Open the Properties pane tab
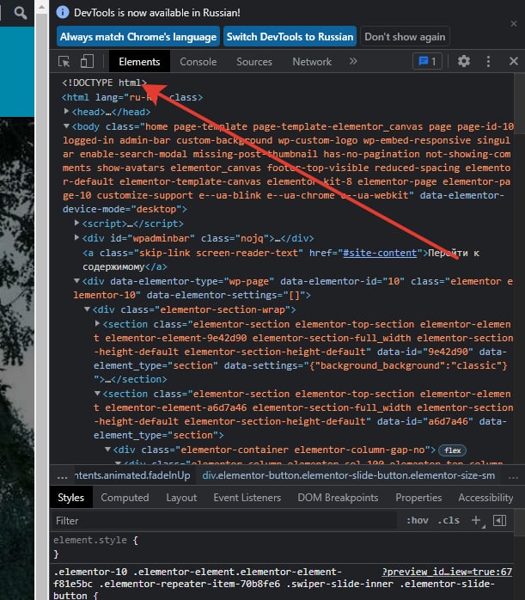Screen dimensions: 525x600 click(x=418, y=498)
